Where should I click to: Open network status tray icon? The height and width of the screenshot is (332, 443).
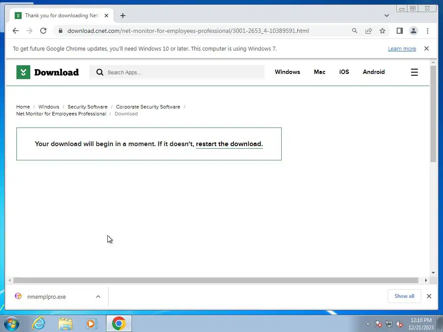pos(389,324)
